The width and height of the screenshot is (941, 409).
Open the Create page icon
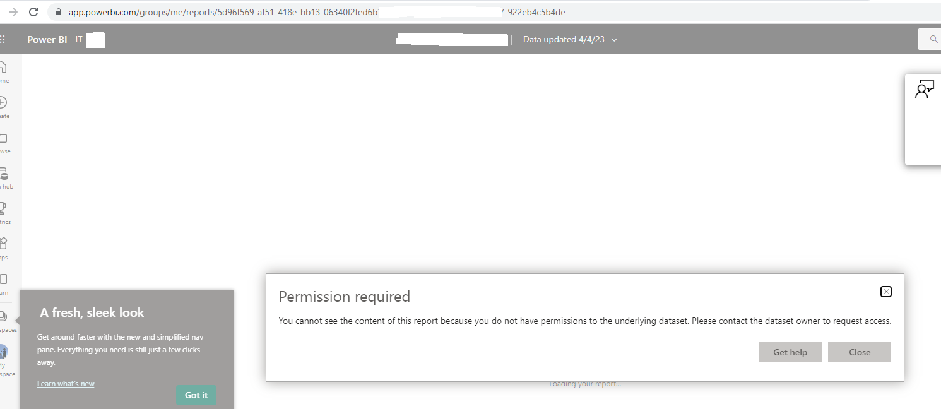point(3,102)
